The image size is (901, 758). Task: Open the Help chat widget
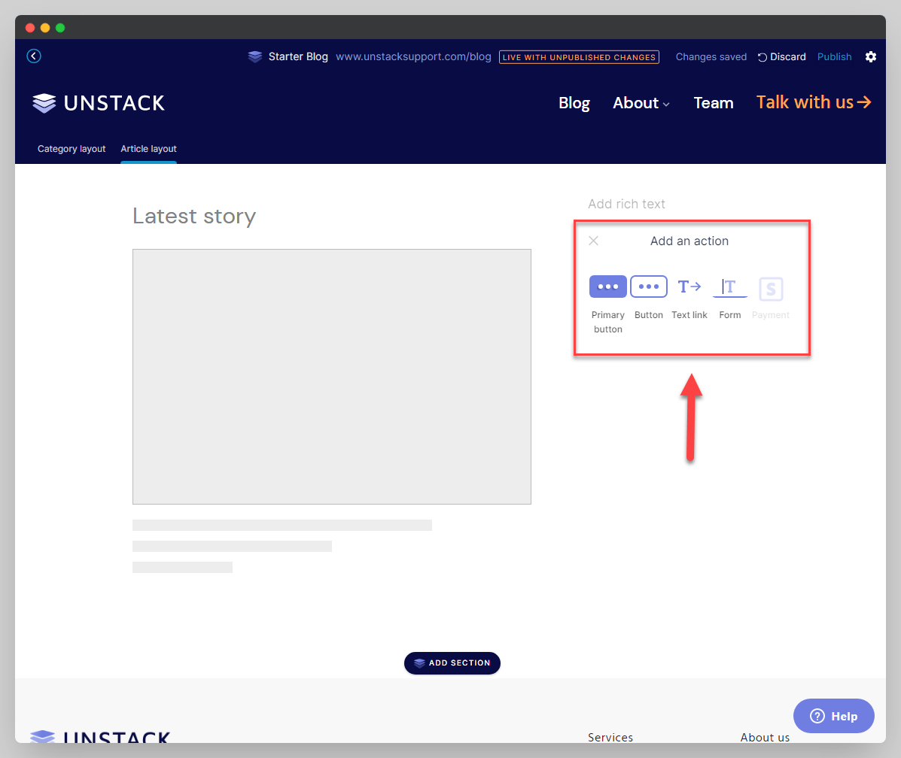coord(833,716)
